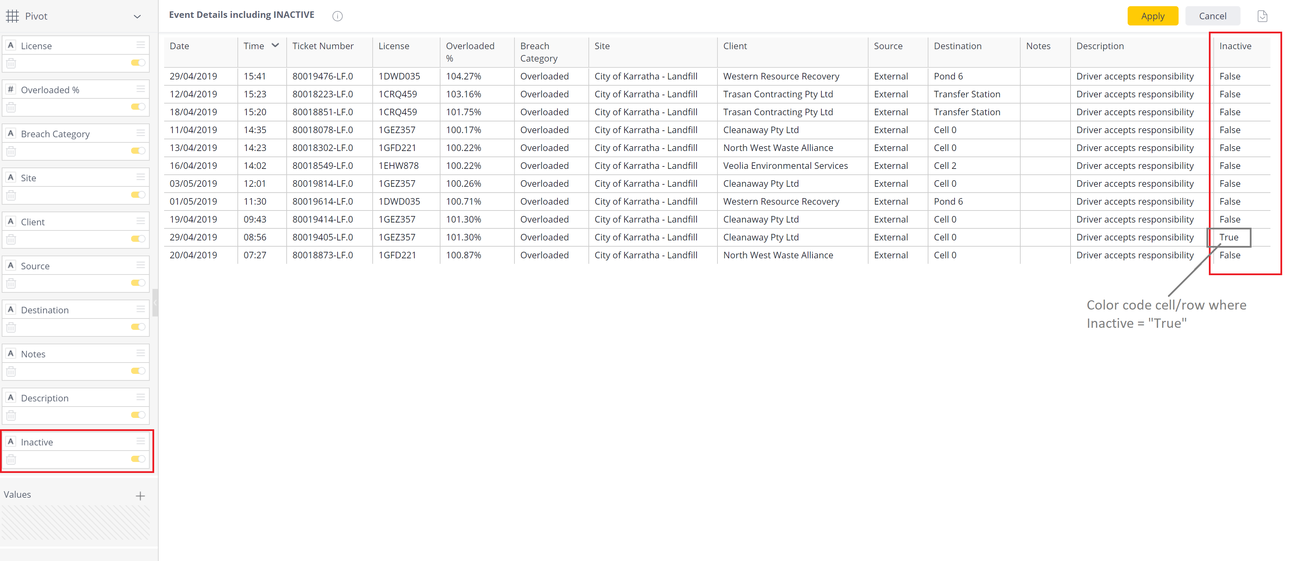Select the Source field item

[x=35, y=266]
